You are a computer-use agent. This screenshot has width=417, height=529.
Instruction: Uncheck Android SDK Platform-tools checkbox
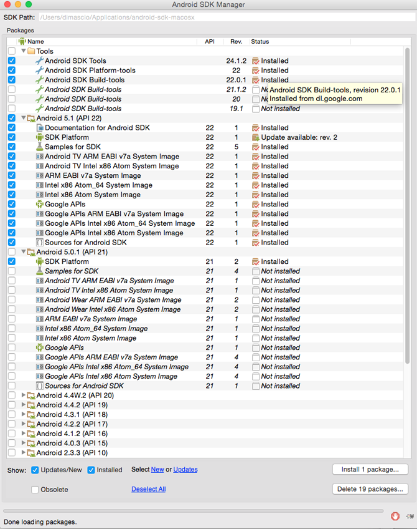(x=12, y=70)
